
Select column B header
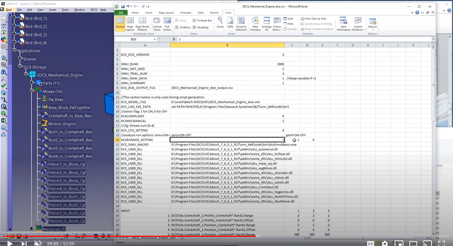pyautogui.click(x=227, y=45)
